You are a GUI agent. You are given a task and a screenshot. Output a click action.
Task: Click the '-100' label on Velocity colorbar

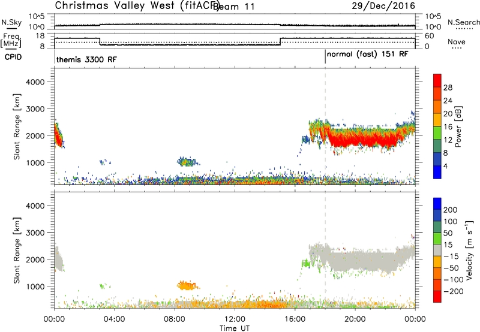(x=454, y=280)
